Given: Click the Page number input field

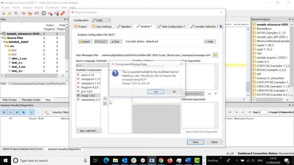Looking at the screenshot, I should pos(263,112).
